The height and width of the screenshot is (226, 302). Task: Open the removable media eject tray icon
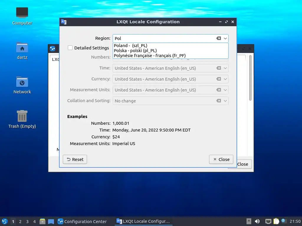249,221
